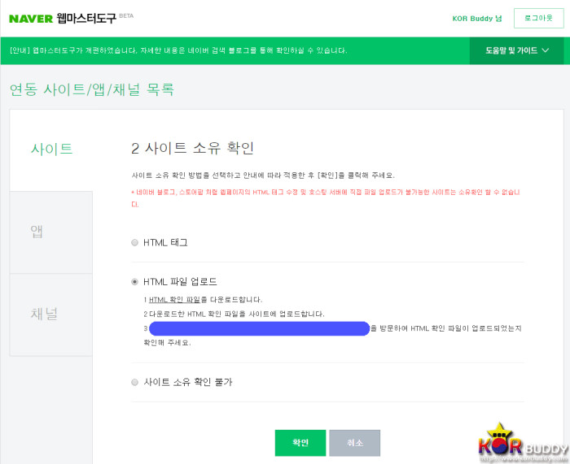Expand the 도움말 및 가이드 dropdown
570x464 pixels.
(x=517, y=50)
